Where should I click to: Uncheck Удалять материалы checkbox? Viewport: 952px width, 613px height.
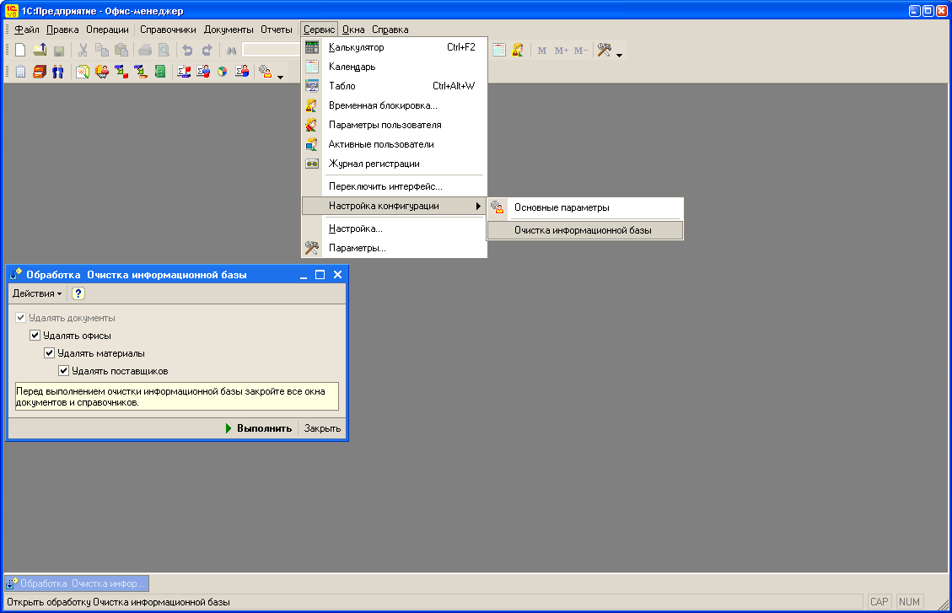point(50,353)
